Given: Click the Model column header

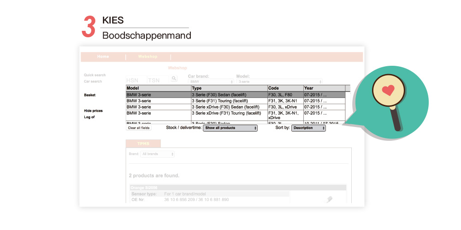Looking at the screenshot, I should (x=159, y=88).
